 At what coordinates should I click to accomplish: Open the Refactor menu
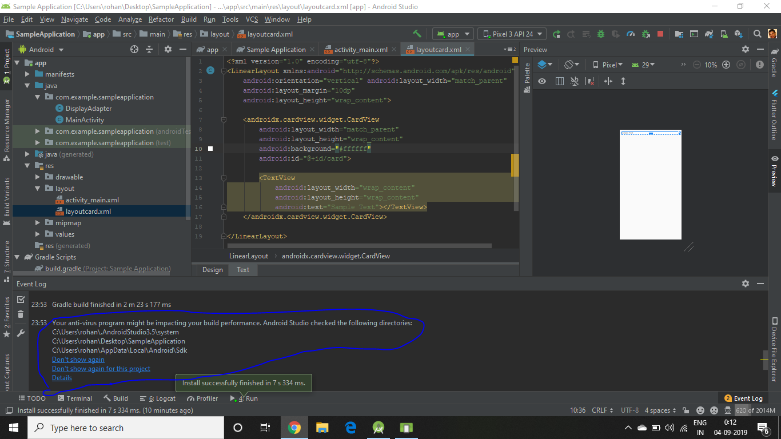(x=161, y=19)
